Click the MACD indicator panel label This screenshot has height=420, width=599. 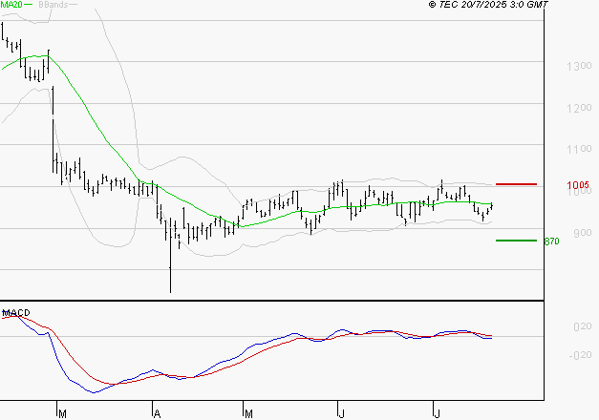pyautogui.click(x=17, y=313)
